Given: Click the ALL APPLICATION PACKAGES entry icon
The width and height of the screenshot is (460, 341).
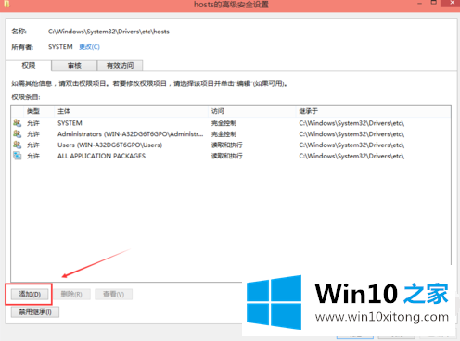Looking at the screenshot, I should click(18, 156).
